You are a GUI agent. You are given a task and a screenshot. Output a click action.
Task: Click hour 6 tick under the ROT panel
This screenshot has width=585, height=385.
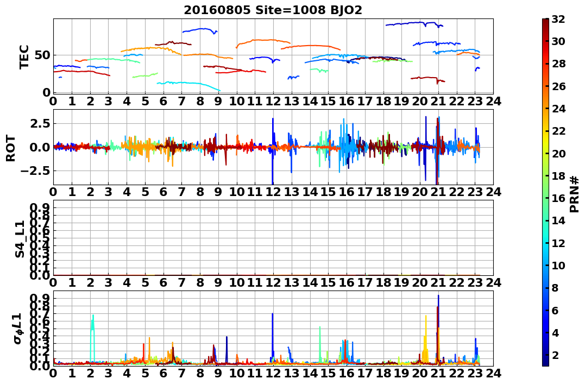tap(163, 192)
